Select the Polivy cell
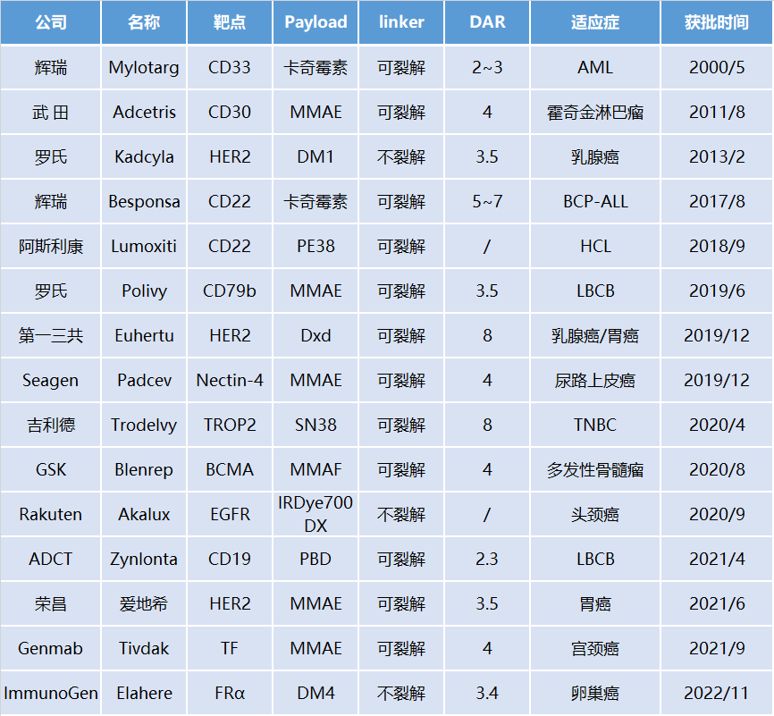 tap(144, 291)
